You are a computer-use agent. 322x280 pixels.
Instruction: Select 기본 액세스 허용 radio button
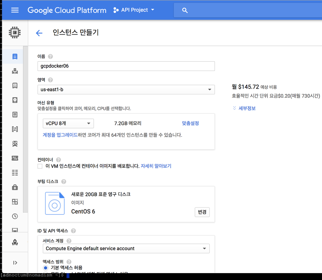click(46, 268)
